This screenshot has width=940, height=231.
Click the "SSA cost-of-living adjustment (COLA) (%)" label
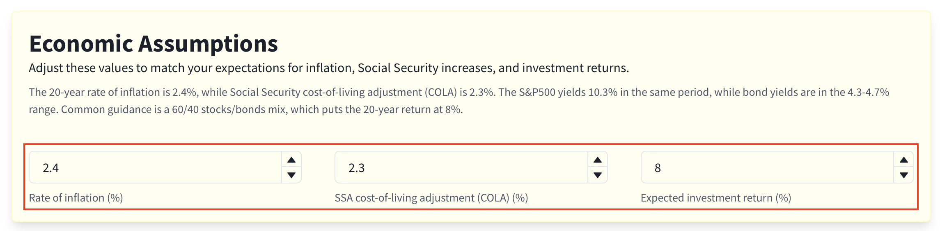pyautogui.click(x=431, y=198)
